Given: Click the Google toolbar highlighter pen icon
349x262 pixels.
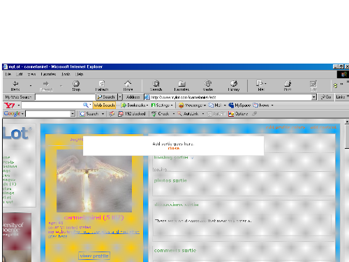Looking at the screenshot, I should pyautogui.click(x=255, y=114).
